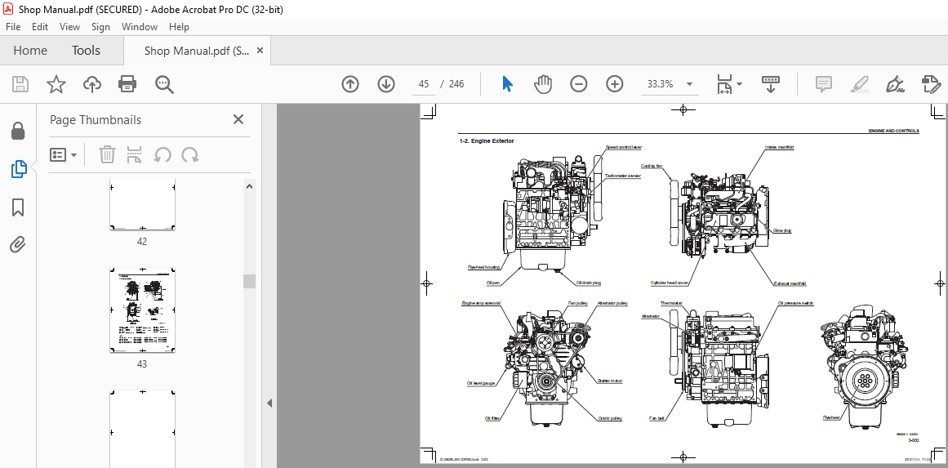Open the Edit menu
Viewport: 948px width, 468px height.
coord(40,27)
